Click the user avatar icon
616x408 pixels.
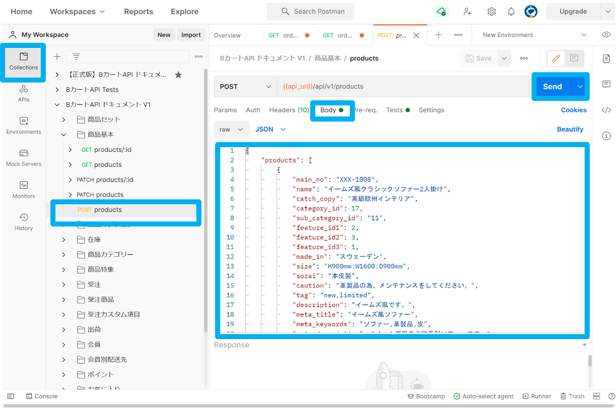coord(531,11)
